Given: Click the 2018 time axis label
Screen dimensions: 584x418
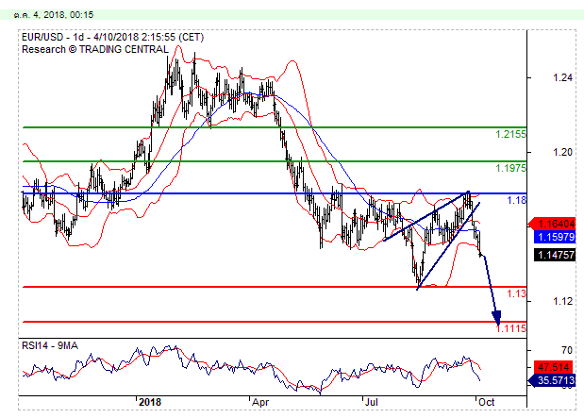Looking at the screenshot, I should point(150,402).
